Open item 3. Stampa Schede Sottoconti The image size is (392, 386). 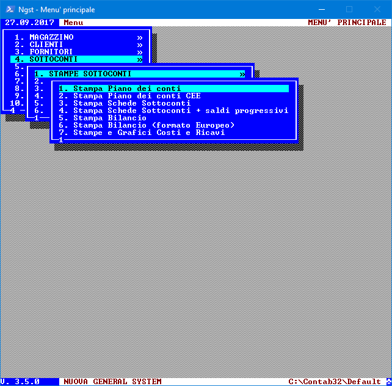coord(132,103)
